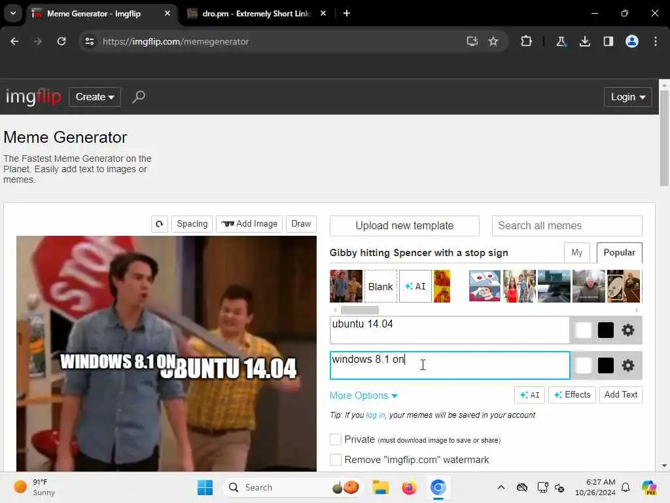The height and width of the screenshot is (503, 670).
Task: Click the address bar URL
Action: pos(175,41)
